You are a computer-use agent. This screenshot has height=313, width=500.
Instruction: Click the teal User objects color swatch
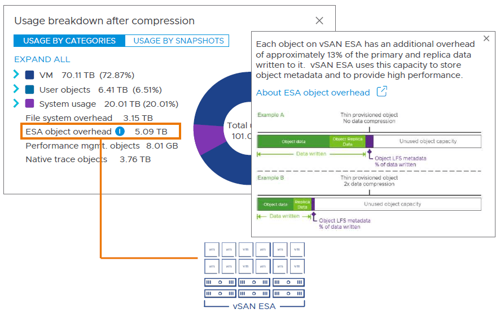click(x=30, y=89)
